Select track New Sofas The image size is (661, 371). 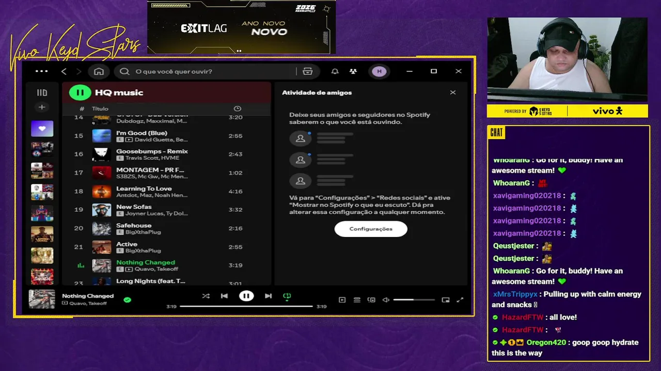(166, 210)
